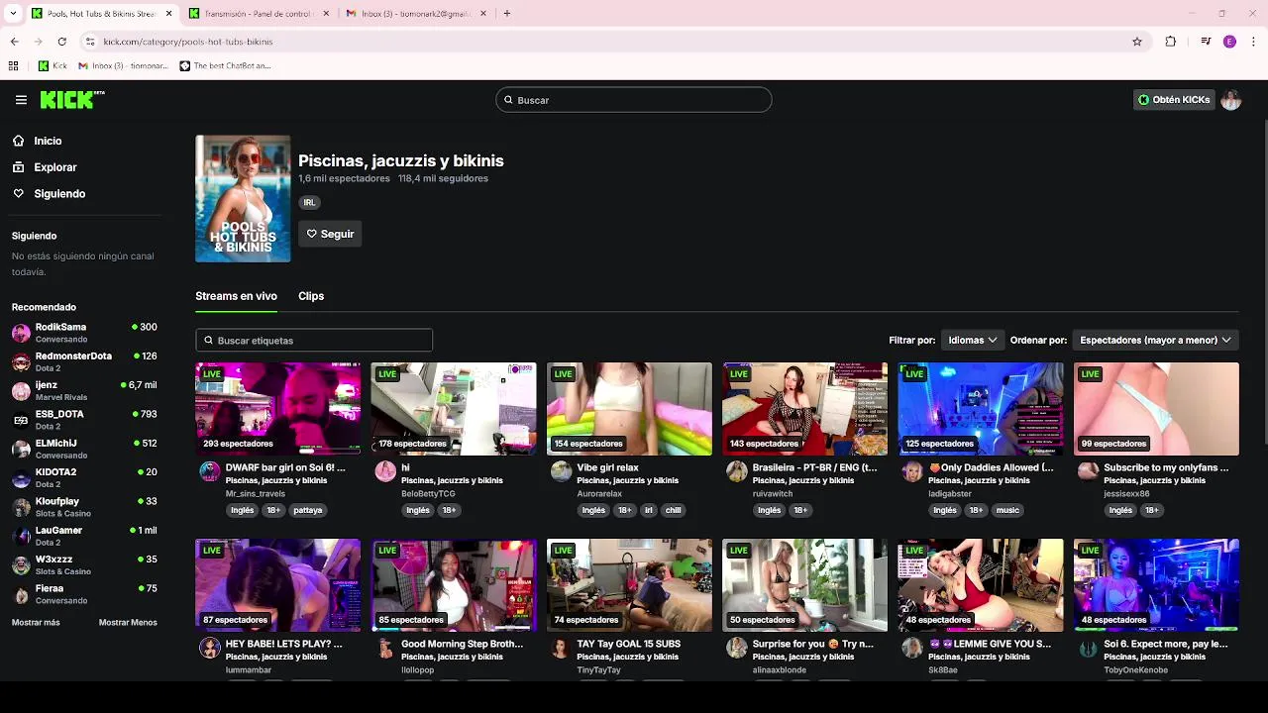Open the Chrome profile E icon
Screen dimensions: 1268x713
1229,42
